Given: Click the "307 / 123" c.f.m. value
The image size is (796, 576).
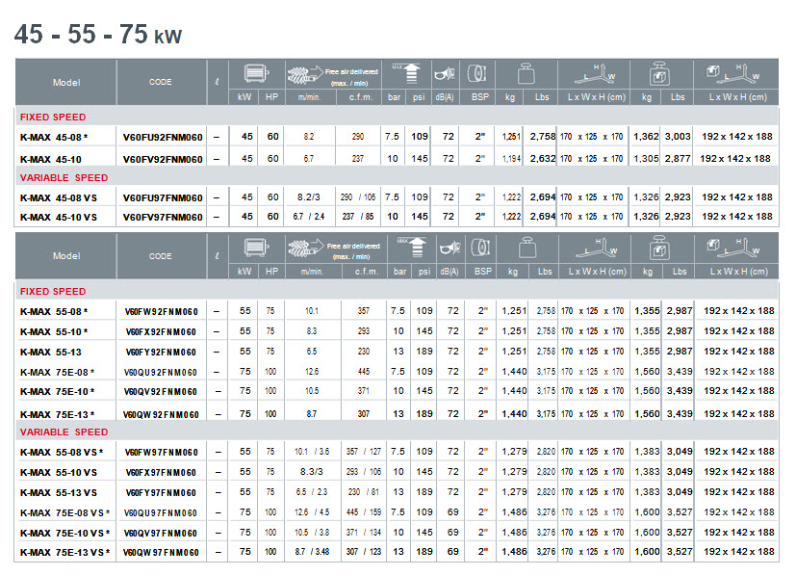Looking at the screenshot, I should (x=364, y=551).
